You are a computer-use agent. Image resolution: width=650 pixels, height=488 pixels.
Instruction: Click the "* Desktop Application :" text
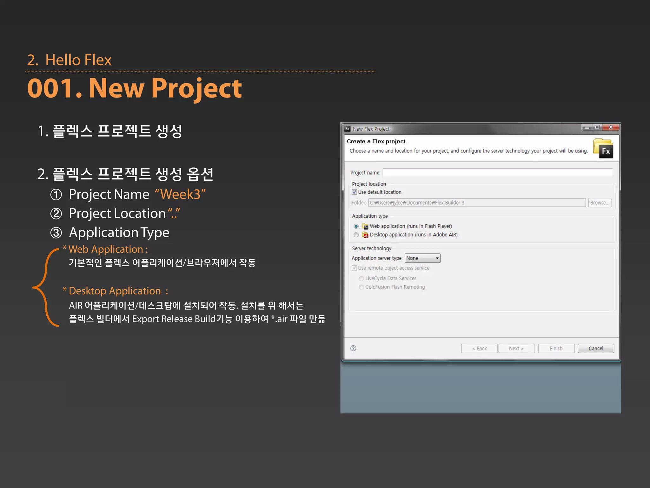click(115, 291)
